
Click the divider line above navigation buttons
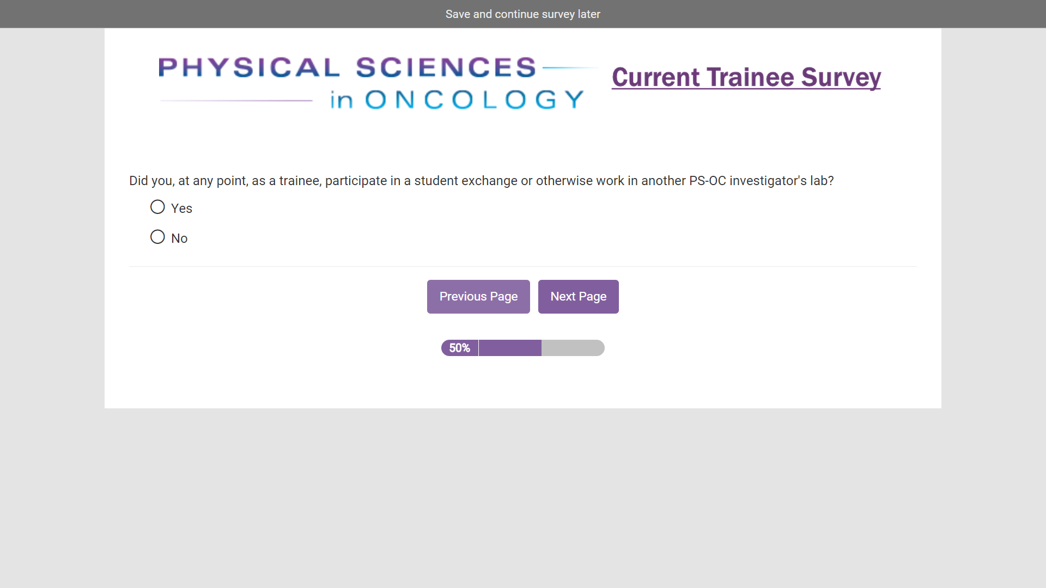(522, 267)
